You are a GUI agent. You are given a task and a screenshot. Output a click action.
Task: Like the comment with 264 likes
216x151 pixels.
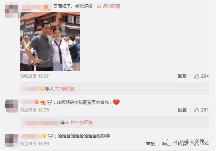196,76
